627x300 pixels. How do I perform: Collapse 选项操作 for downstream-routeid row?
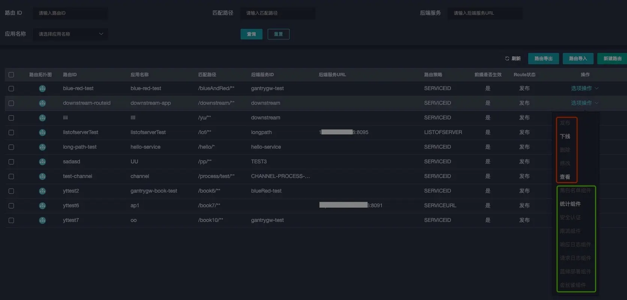pyautogui.click(x=585, y=103)
